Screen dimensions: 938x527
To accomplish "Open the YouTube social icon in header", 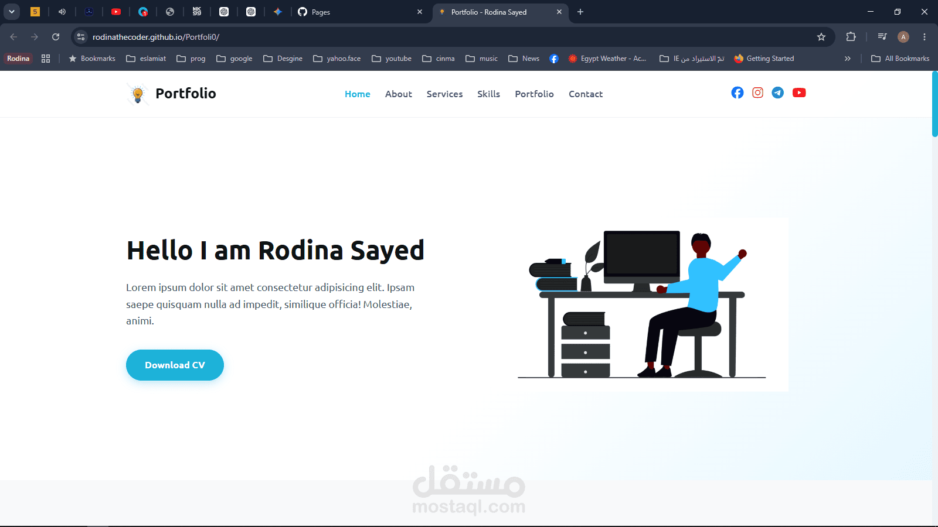I will click(799, 93).
